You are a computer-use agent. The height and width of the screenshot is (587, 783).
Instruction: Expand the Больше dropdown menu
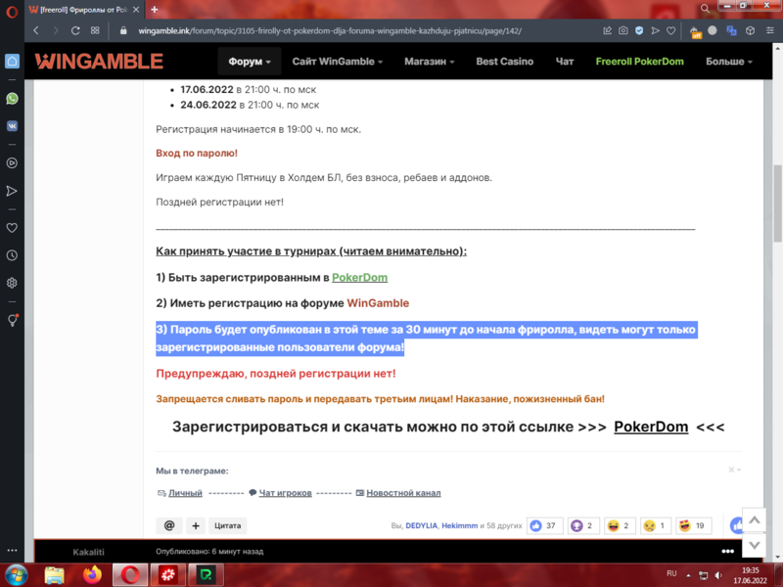pyautogui.click(x=728, y=62)
